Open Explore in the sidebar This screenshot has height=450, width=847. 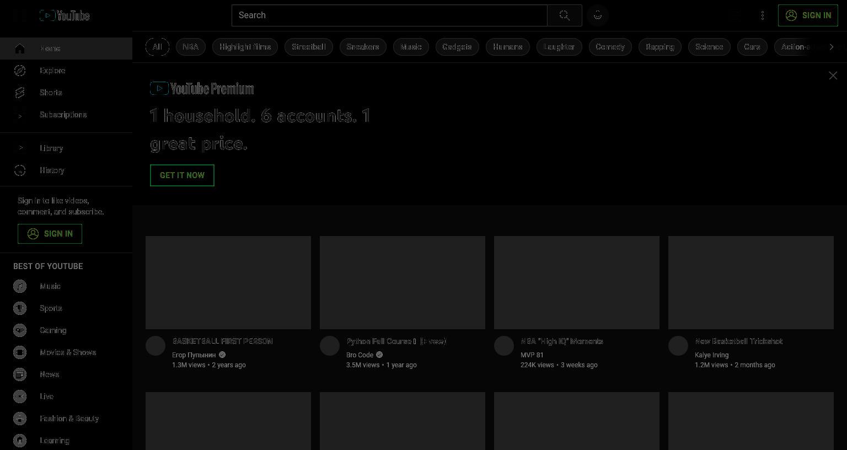click(66, 71)
